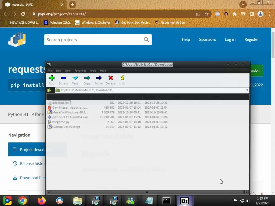Go up one folder level in 7-Zip

(x=49, y=90)
